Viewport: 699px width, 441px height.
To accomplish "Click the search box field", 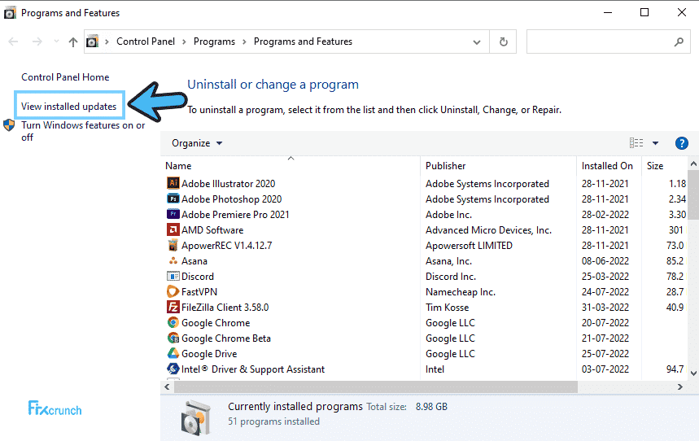I will (608, 41).
